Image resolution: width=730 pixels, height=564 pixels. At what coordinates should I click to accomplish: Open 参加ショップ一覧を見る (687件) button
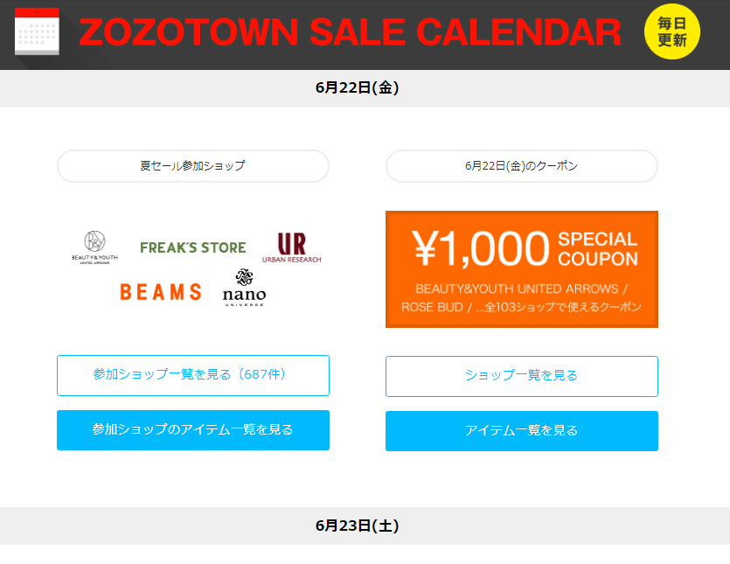click(x=193, y=375)
